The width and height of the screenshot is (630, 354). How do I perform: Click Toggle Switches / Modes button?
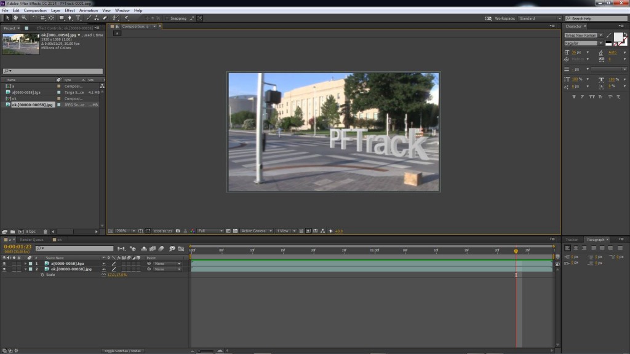pyautogui.click(x=122, y=351)
